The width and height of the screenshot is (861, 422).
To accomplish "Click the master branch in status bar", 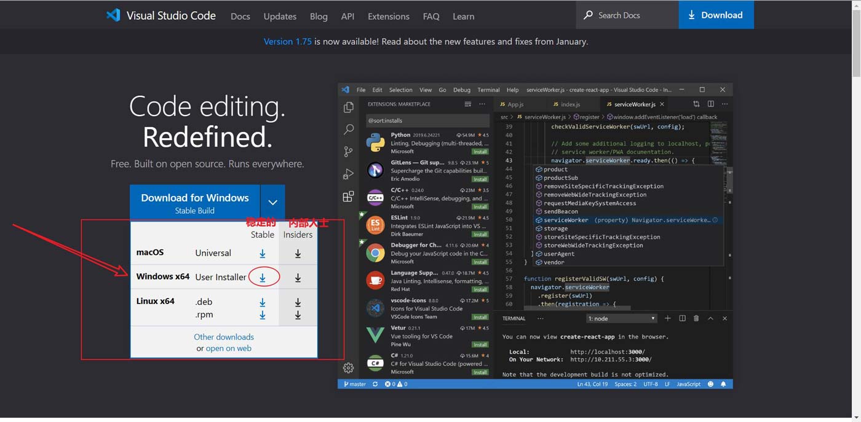I will (355, 384).
